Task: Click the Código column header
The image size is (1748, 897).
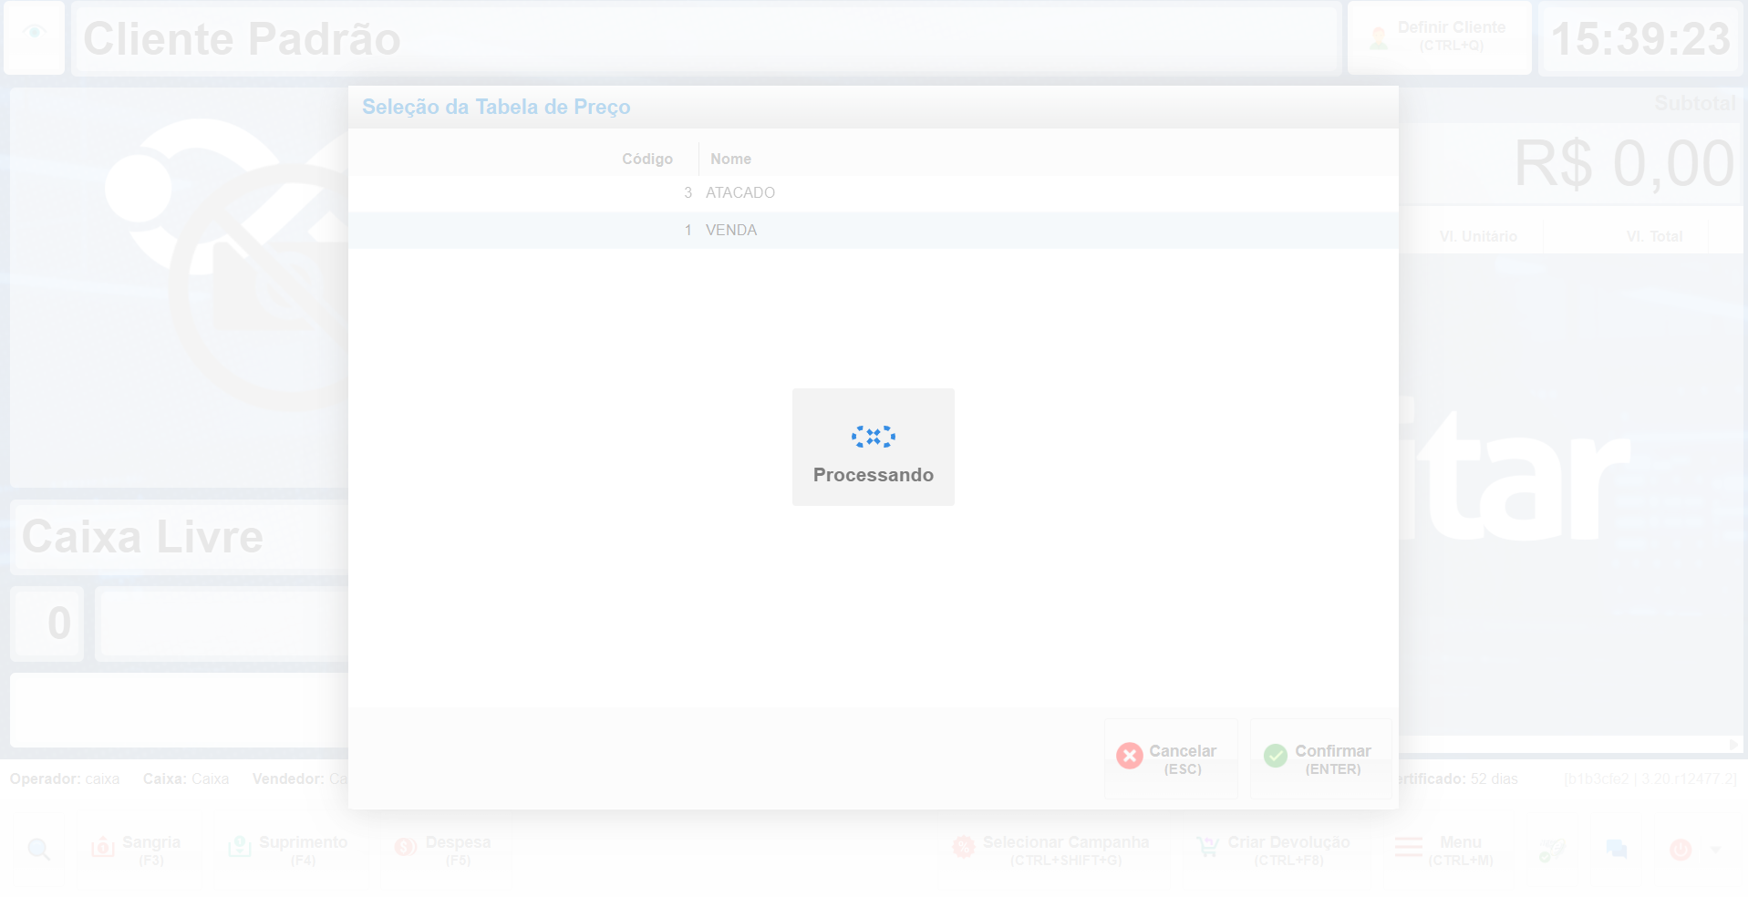Action: [646, 160]
